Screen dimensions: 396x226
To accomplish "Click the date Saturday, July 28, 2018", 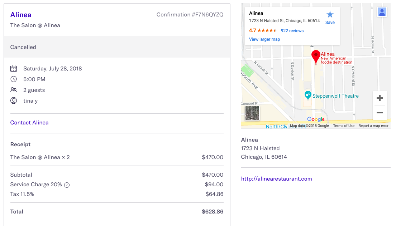I will pos(53,69).
